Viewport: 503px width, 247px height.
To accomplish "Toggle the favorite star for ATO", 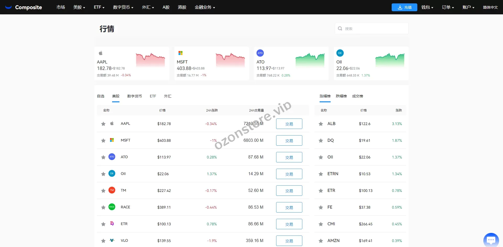I will point(103,157).
